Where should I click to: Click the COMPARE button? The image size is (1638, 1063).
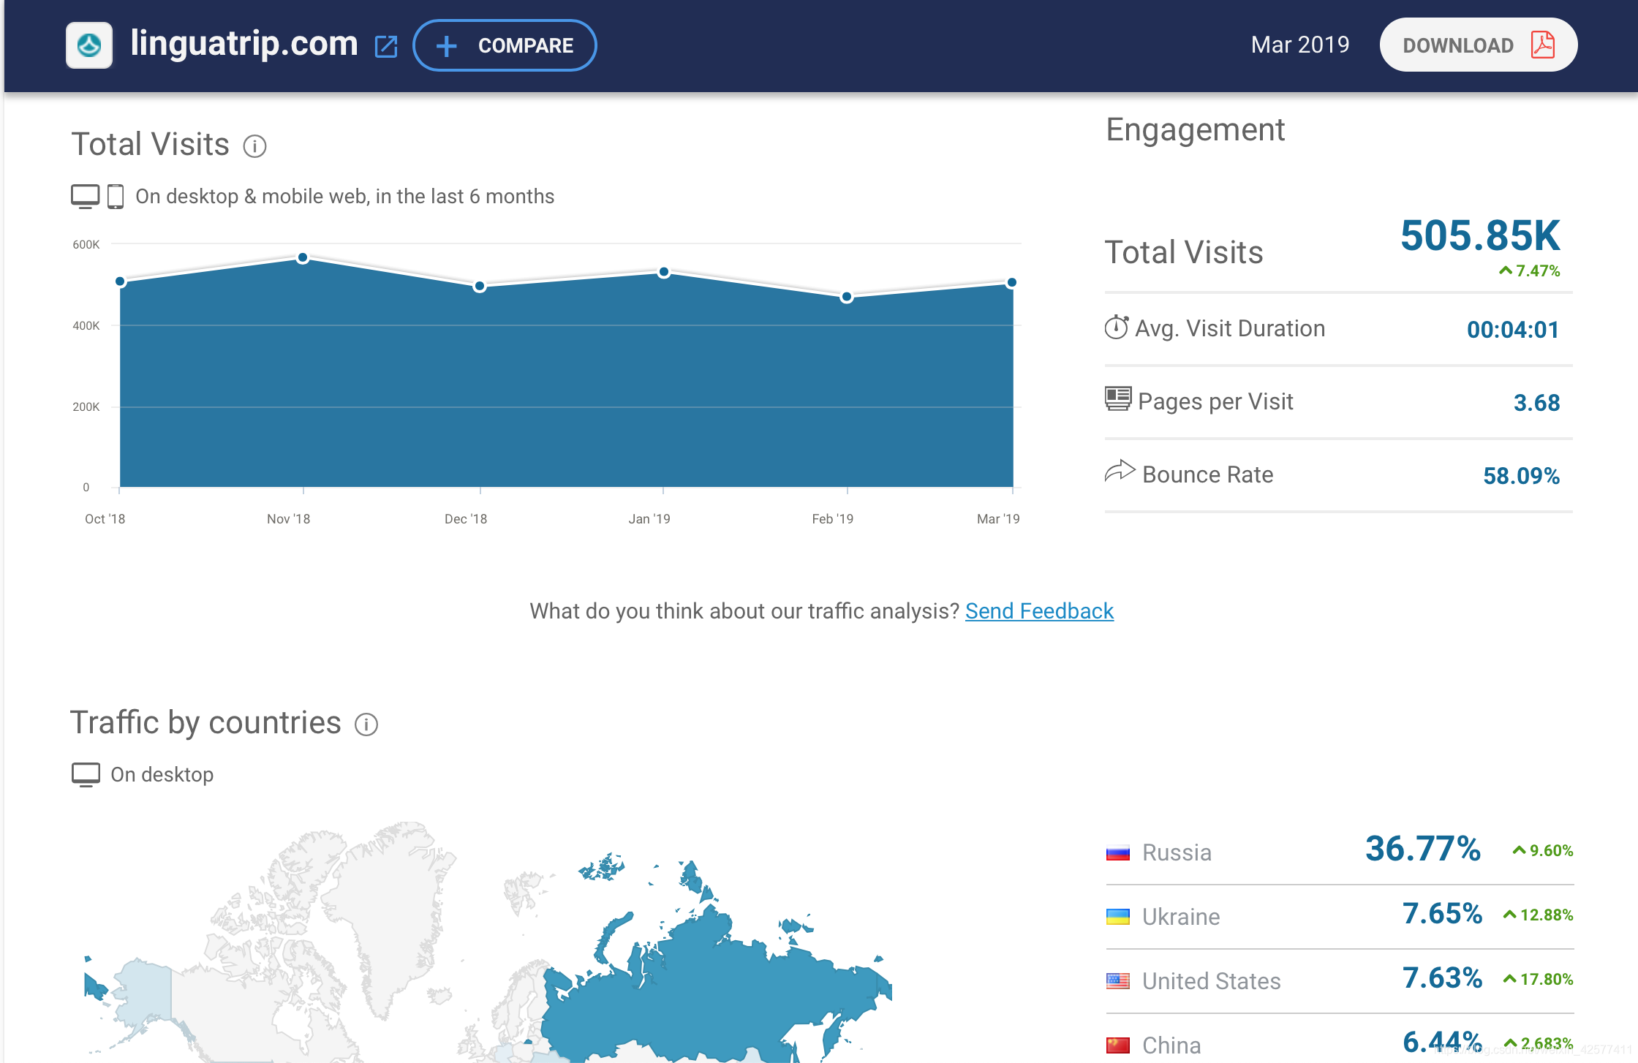pyautogui.click(x=505, y=45)
